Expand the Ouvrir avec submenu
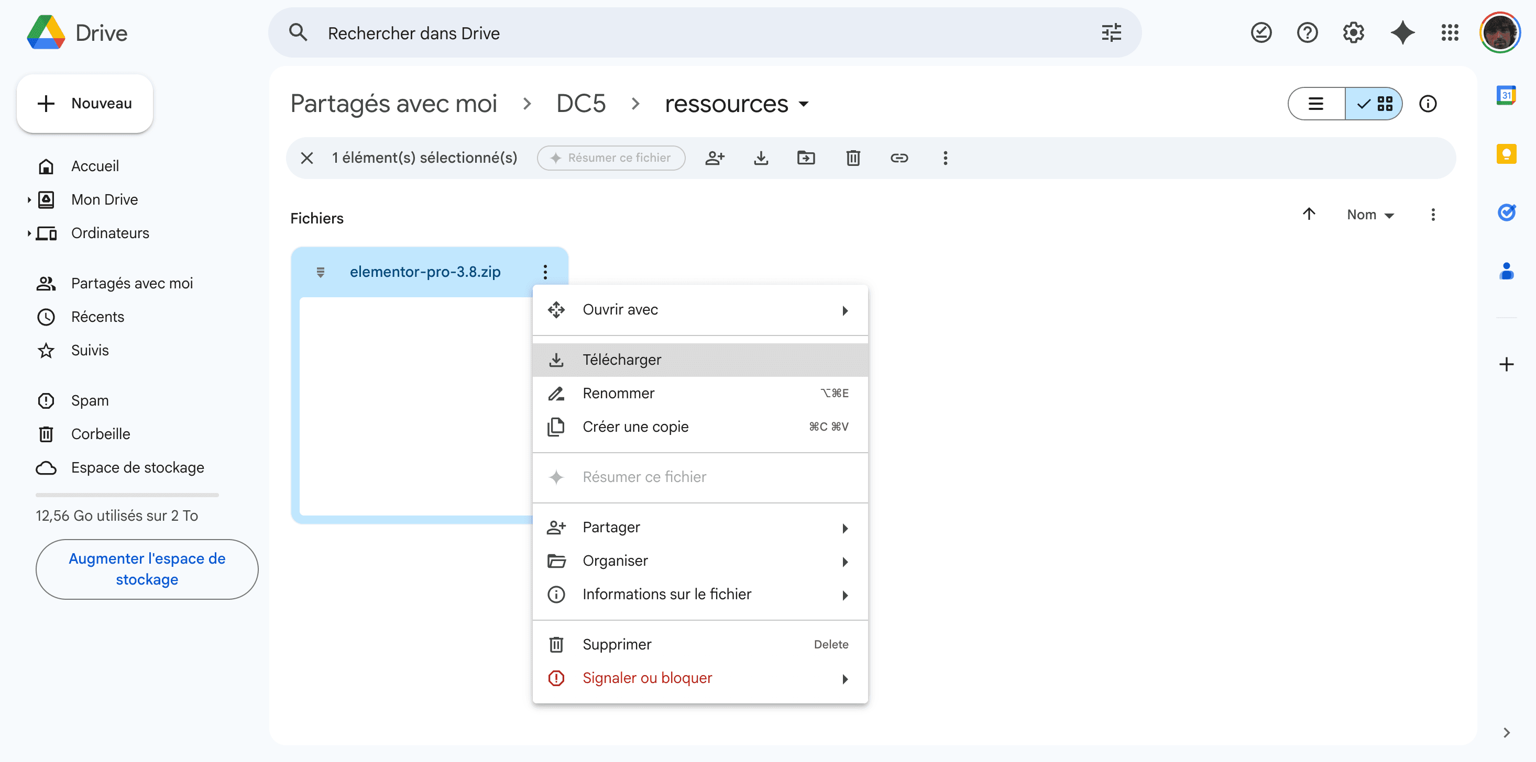 point(700,310)
